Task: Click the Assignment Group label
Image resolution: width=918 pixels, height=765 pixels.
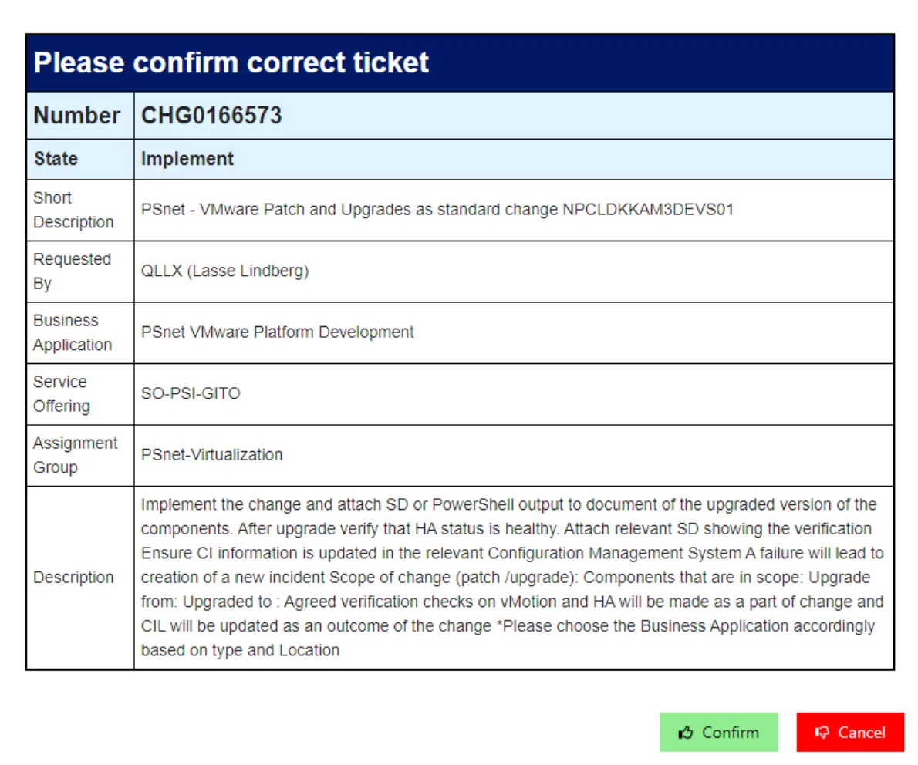Action: pyautogui.click(x=75, y=455)
